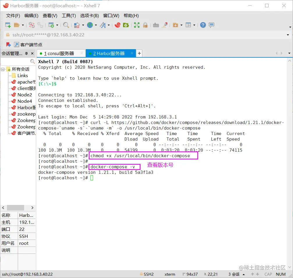Click the tab list dropdown arrow
Screen dimensions: 293x278
pyautogui.click(x=290, y=53)
